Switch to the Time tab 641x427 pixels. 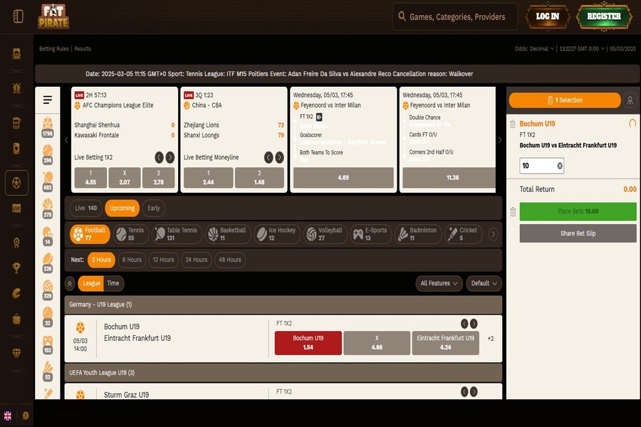[111, 283]
